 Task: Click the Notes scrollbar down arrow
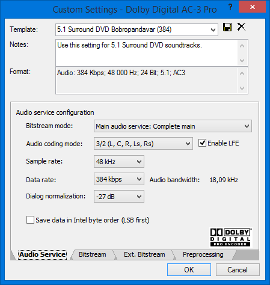pos(242,61)
